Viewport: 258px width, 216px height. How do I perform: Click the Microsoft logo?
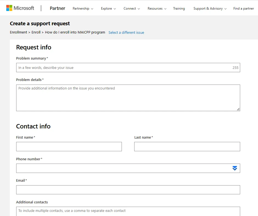point(20,8)
